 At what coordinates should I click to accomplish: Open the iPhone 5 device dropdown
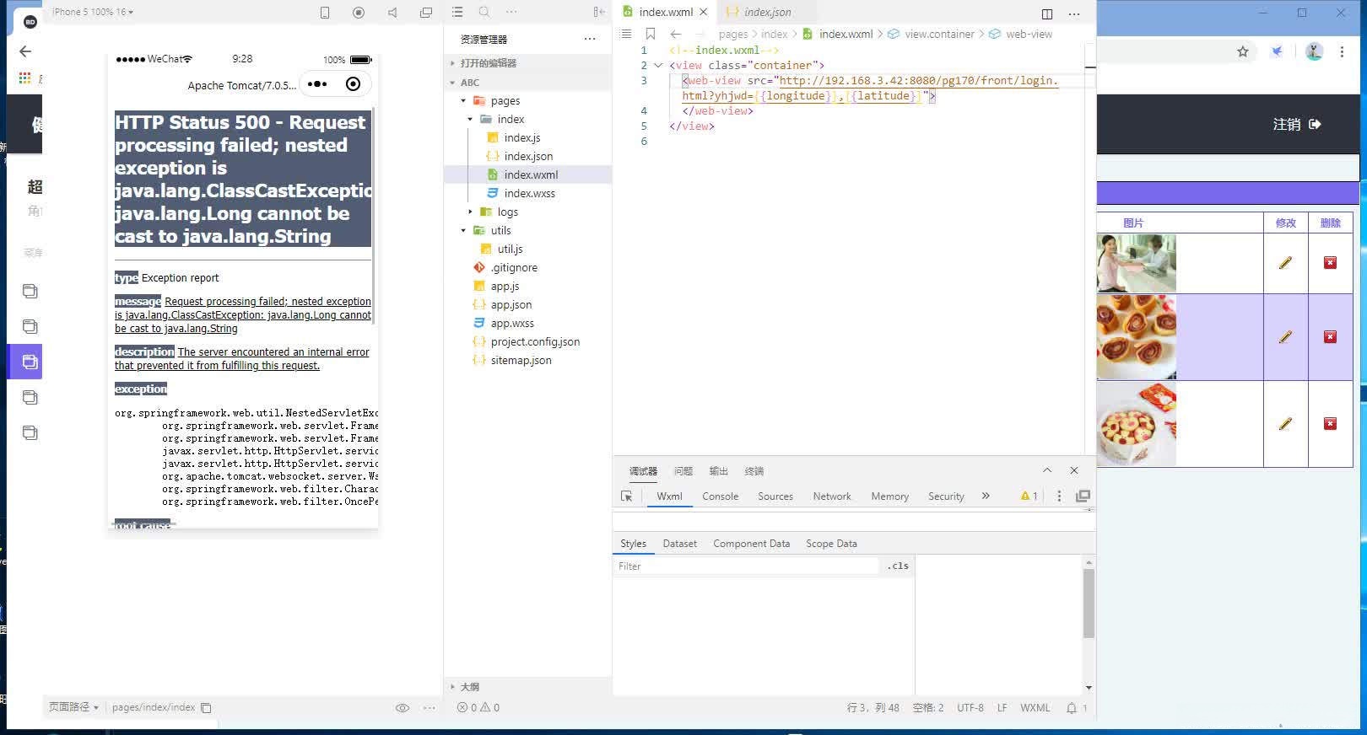pyautogui.click(x=93, y=12)
